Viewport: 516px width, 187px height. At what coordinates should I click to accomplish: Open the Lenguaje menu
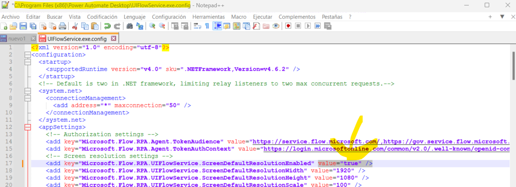(134, 17)
